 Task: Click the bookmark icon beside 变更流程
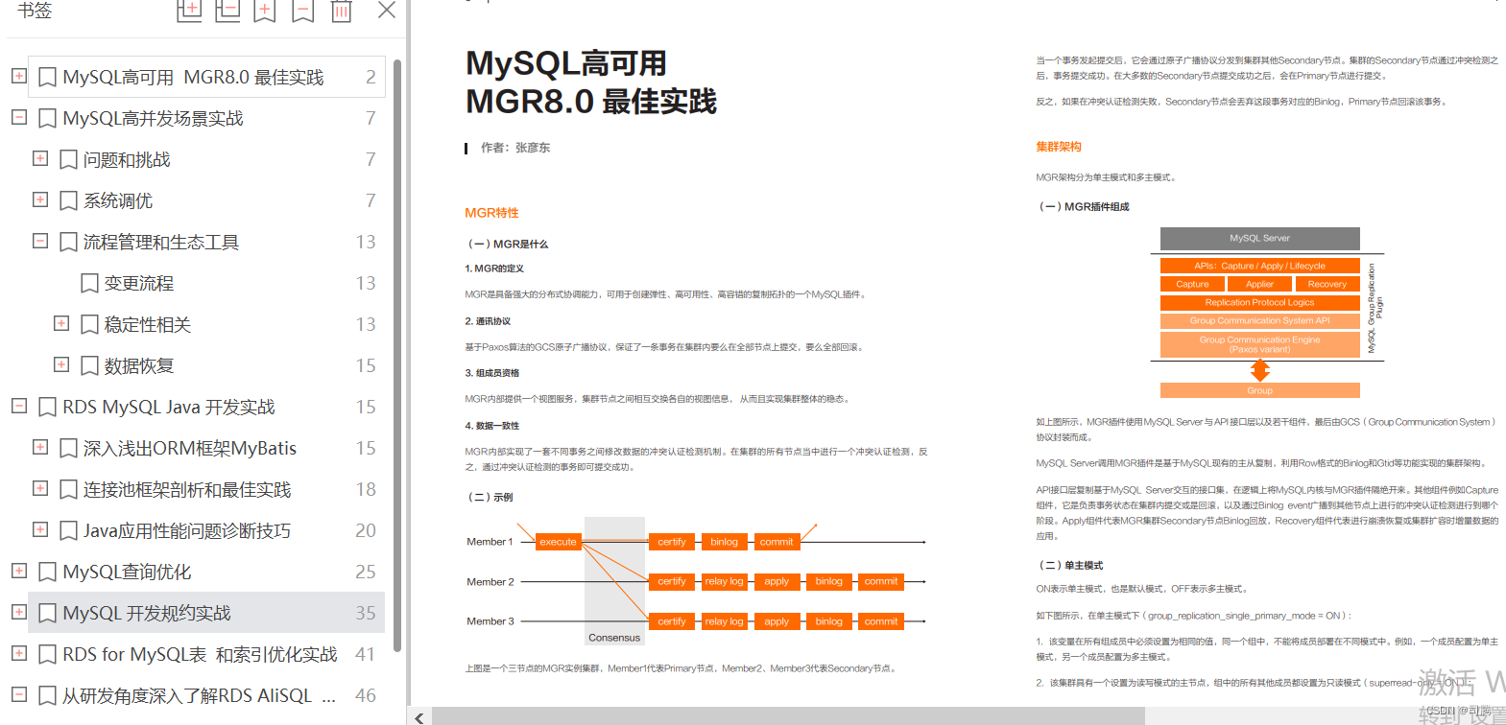(x=89, y=284)
